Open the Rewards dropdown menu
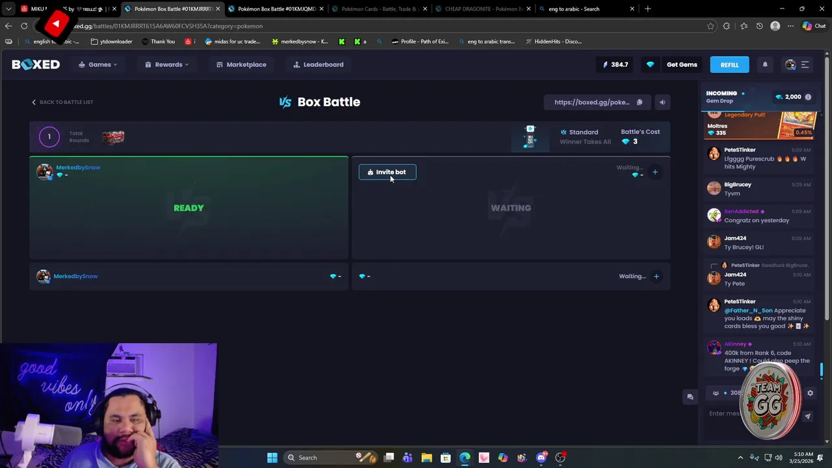 (x=167, y=64)
